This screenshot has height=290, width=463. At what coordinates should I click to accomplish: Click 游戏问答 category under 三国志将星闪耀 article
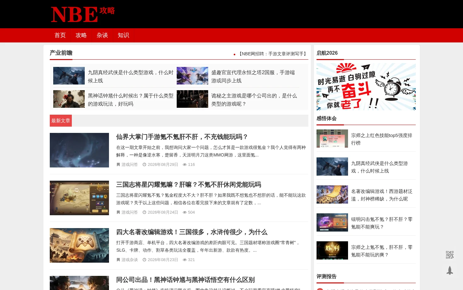pyautogui.click(x=129, y=212)
